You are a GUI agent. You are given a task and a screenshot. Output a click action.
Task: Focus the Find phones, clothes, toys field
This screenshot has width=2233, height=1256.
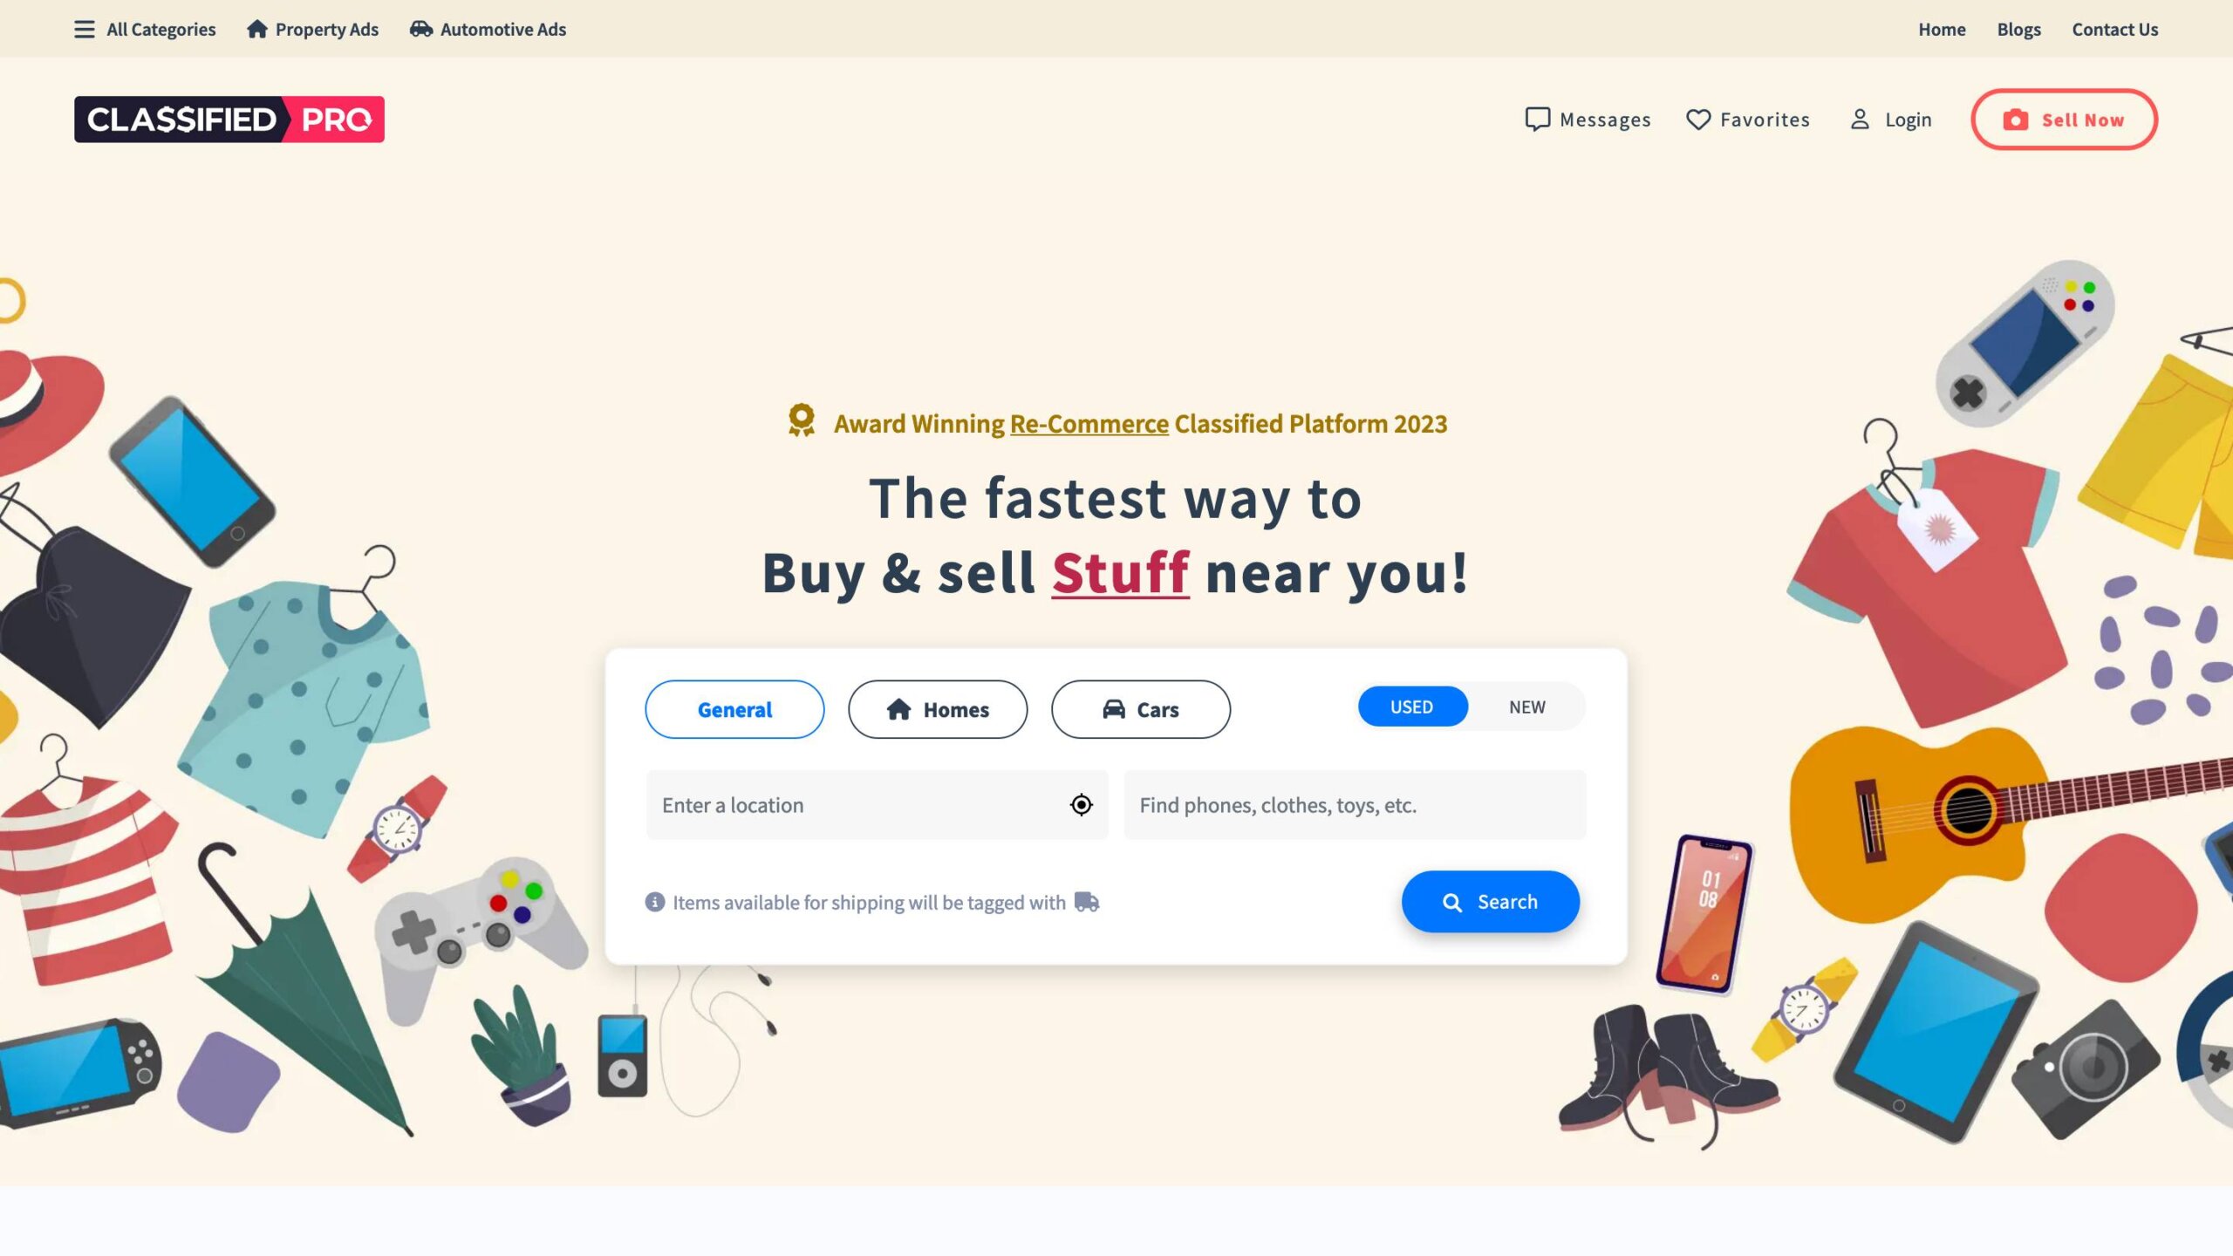1355,805
